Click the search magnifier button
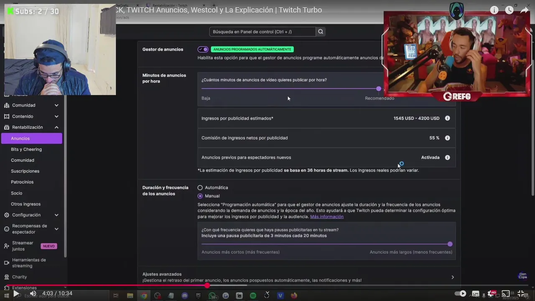This screenshot has width=535, height=301. coord(321,32)
